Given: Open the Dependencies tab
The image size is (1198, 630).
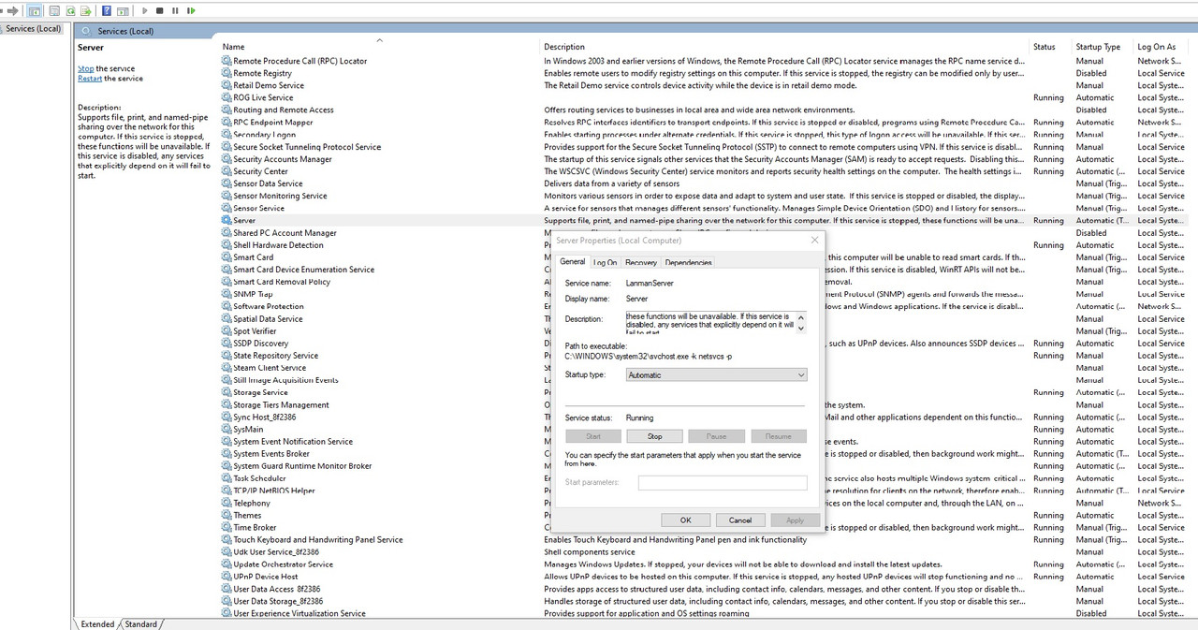Looking at the screenshot, I should coord(689,263).
